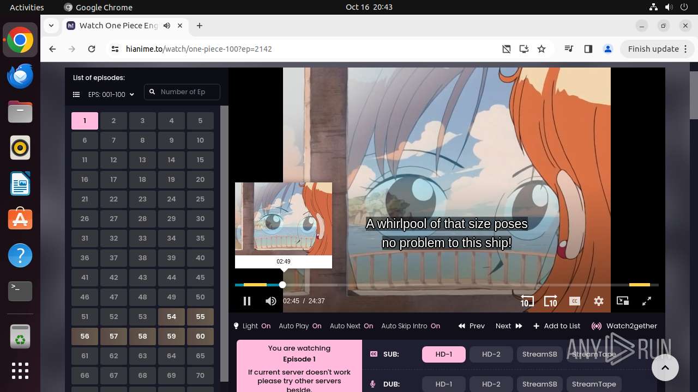Image resolution: width=698 pixels, height=392 pixels.
Task: Select DUB server HD-2
Action: [x=491, y=384]
